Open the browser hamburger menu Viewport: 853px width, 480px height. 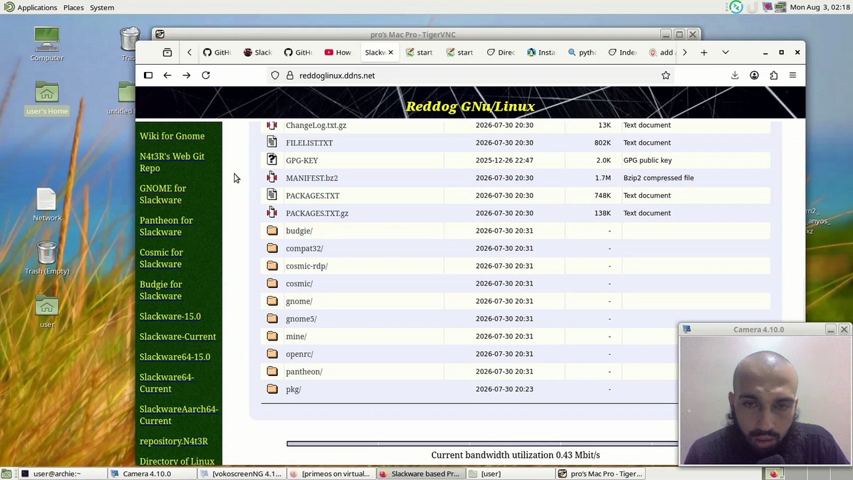click(x=793, y=75)
